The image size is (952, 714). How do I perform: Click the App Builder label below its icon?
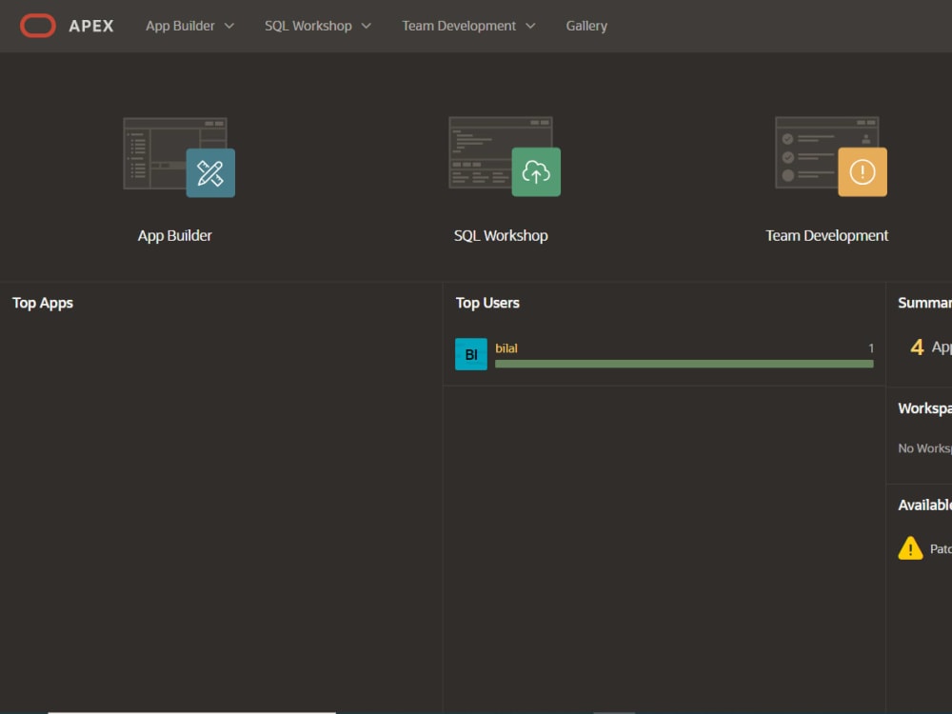coord(174,235)
